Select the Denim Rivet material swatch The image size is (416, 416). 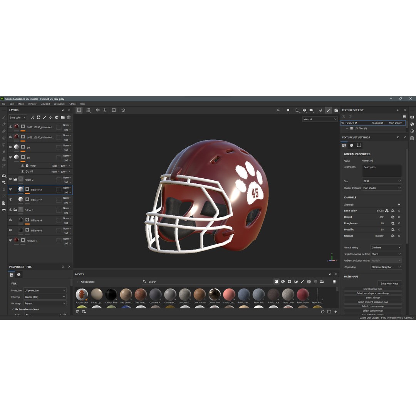pos(215,294)
